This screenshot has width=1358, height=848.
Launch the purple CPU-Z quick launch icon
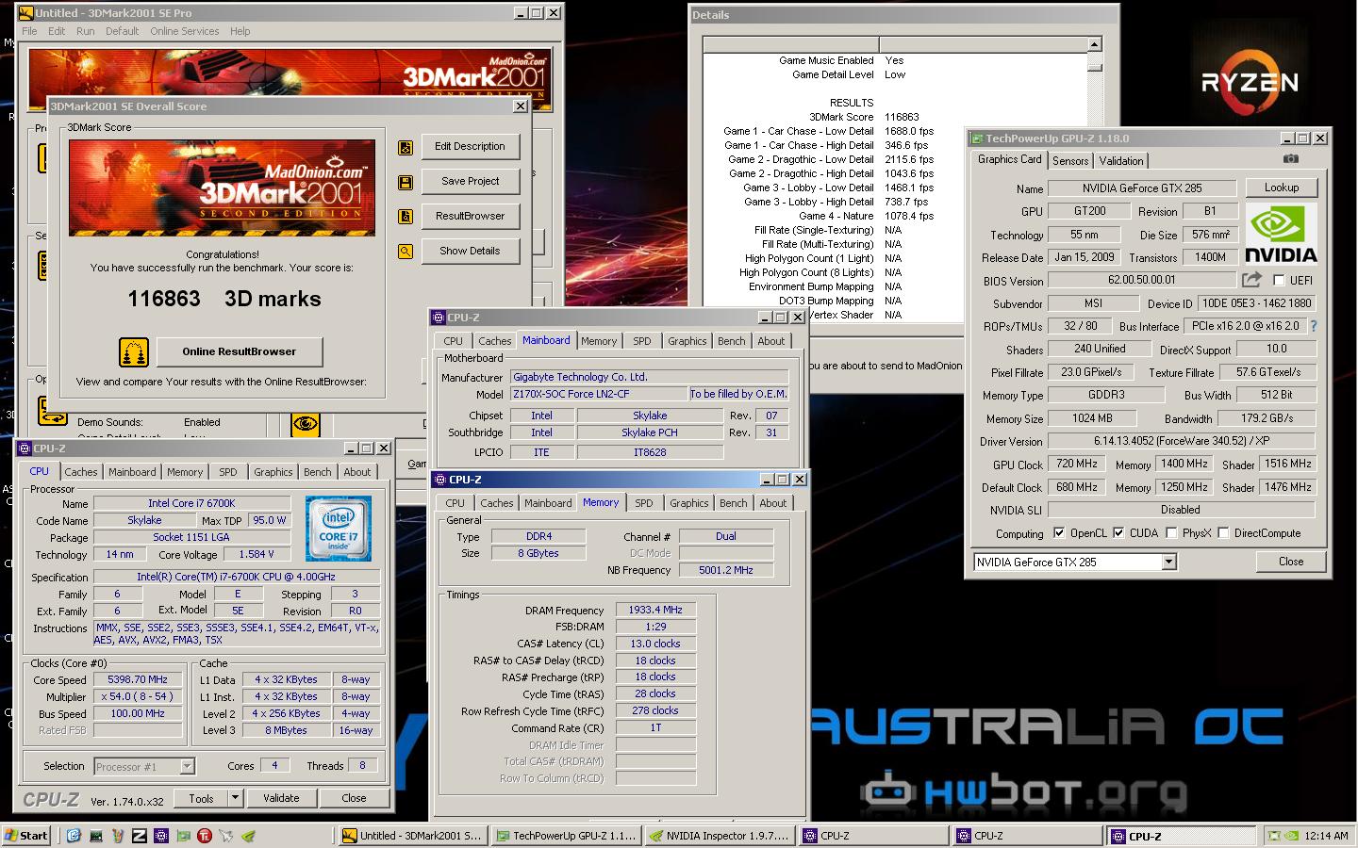160,835
